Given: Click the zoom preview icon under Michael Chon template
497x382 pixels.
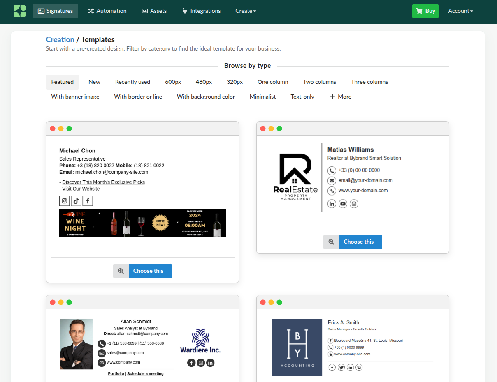Looking at the screenshot, I should click(x=121, y=271).
